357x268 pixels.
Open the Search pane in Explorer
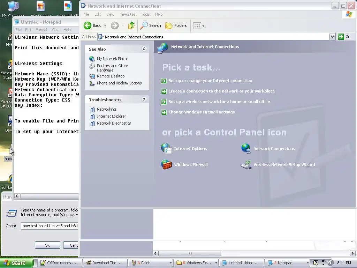coord(151,25)
